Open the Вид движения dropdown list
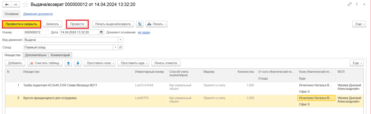This screenshot has width=371, height=114. [x=120, y=40]
